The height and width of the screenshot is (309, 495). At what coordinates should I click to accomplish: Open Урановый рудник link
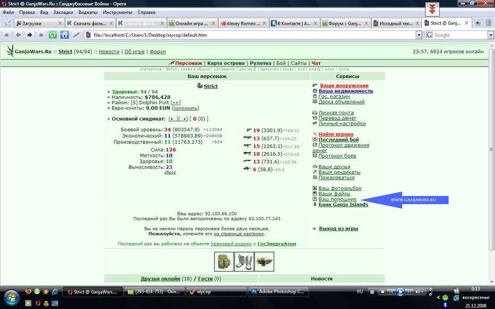(231, 244)
